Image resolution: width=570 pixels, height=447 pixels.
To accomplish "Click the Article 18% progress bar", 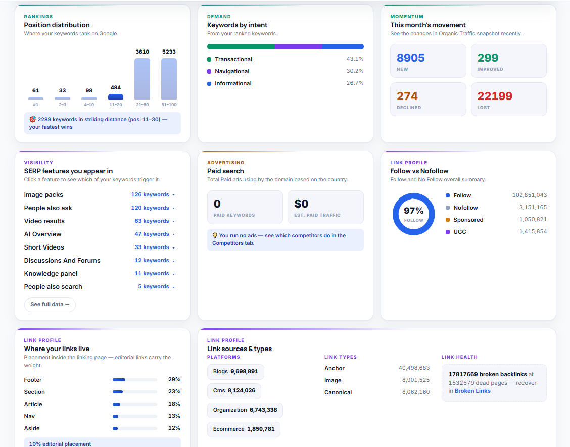I will coord(134,404).
